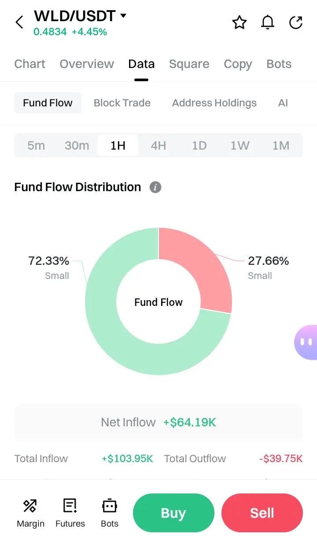
Task: Expand WLD/USDT pair selector dropdown
Action: (x=123, y=16)
